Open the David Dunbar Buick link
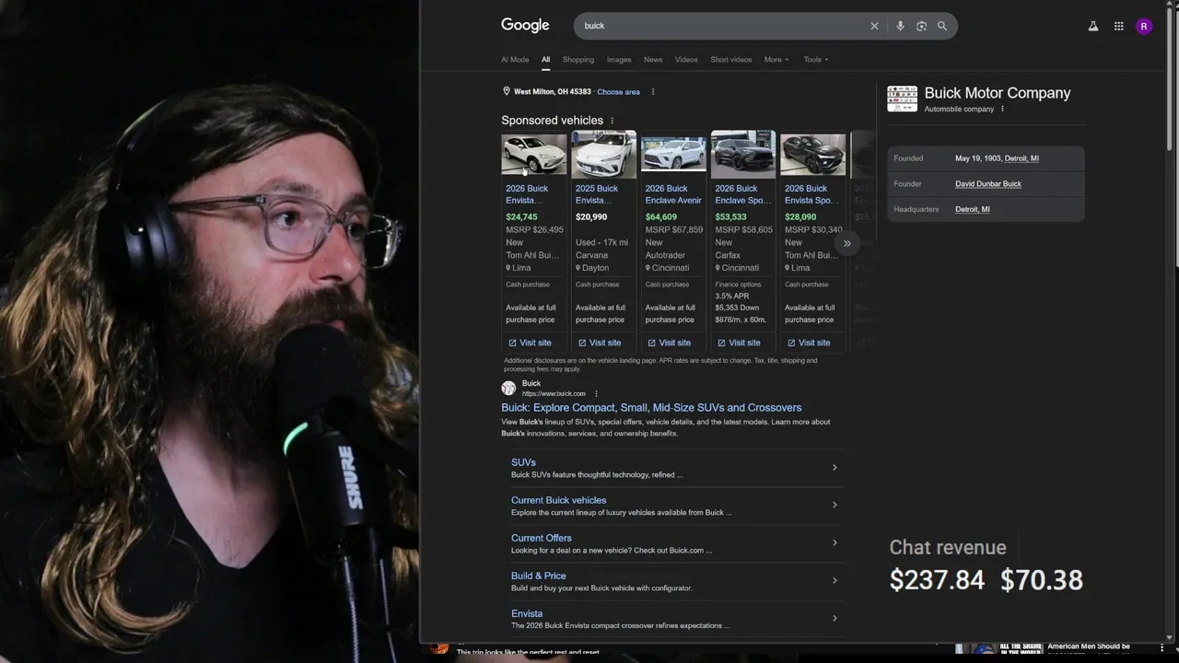The height and width of the screenshot is (663, 1179). [x=988, y=184]
